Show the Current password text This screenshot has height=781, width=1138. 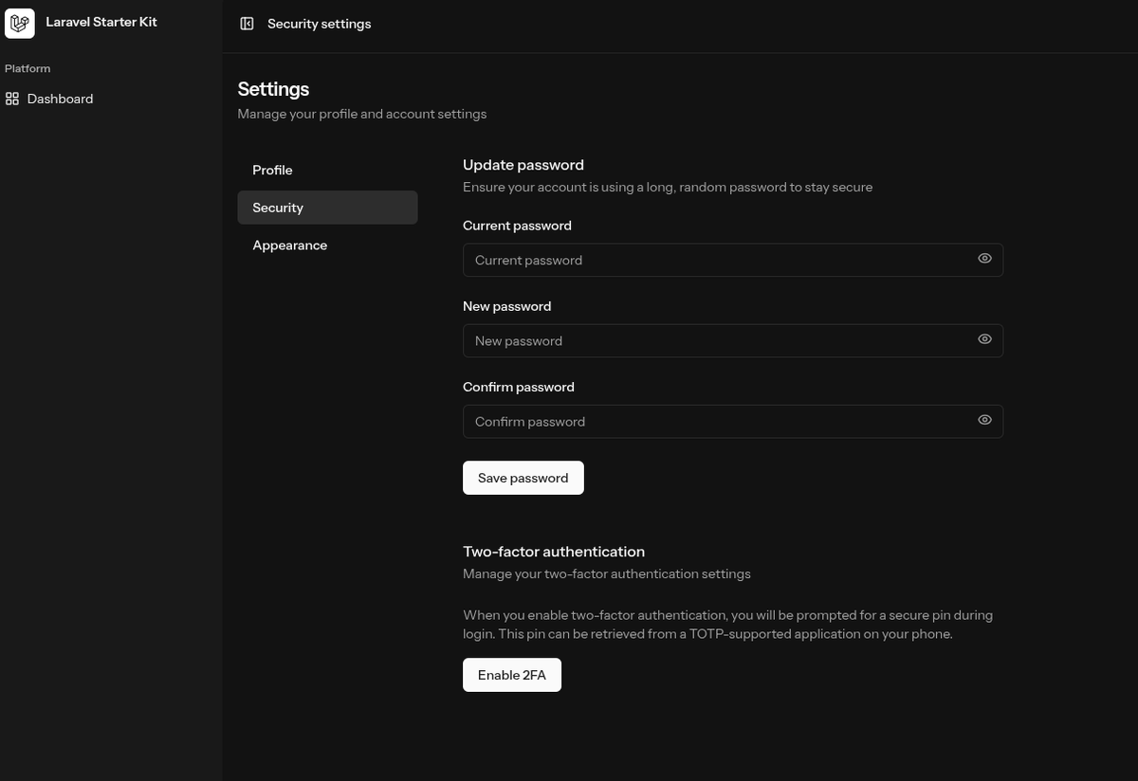pyautogui.click(x=984, y=259)
